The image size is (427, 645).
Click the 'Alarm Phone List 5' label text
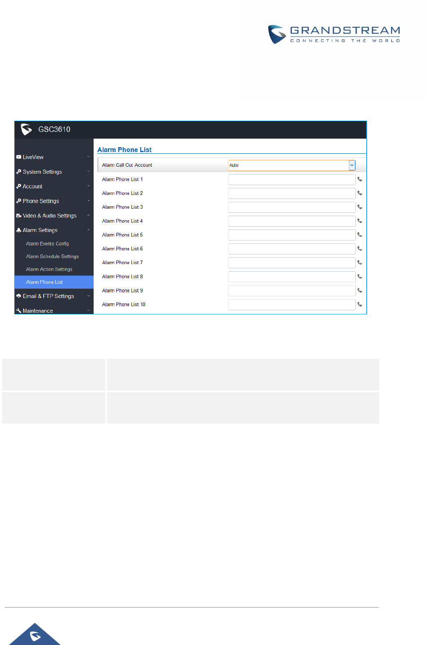click(123, 235)
